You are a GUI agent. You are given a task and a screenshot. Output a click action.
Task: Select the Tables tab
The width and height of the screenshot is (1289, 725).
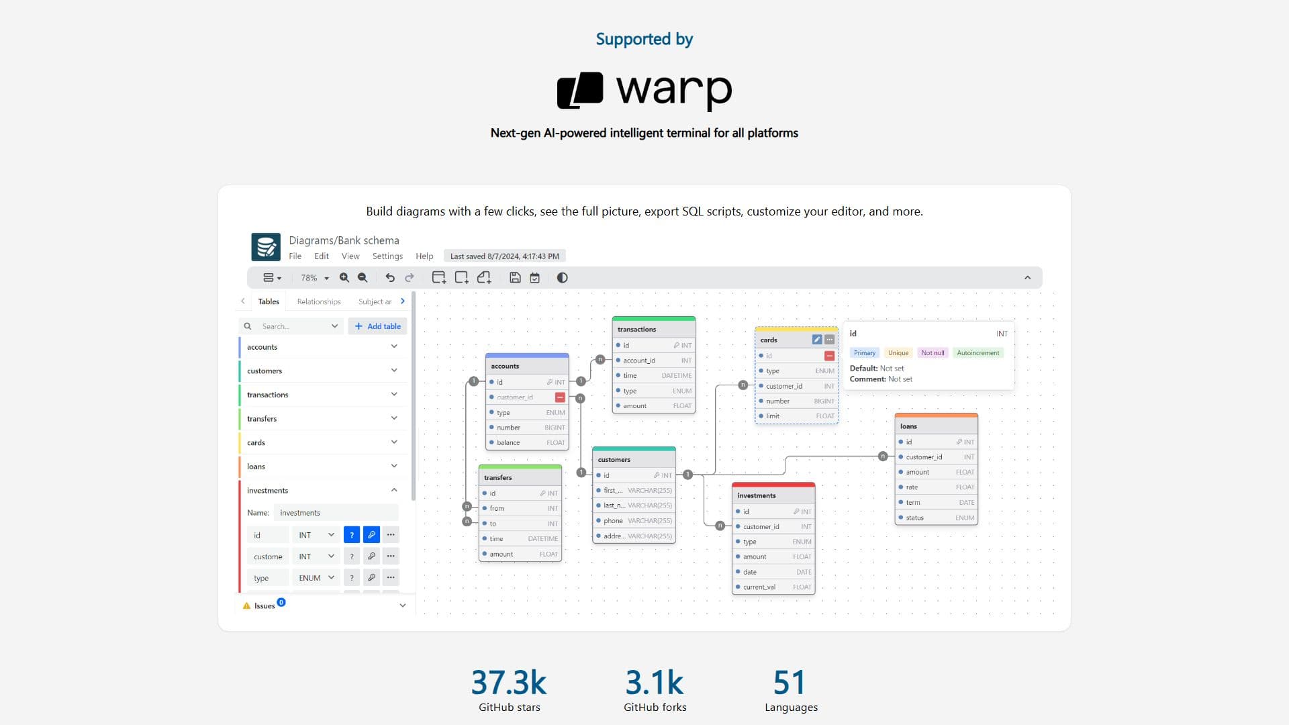tap(269, 302)
